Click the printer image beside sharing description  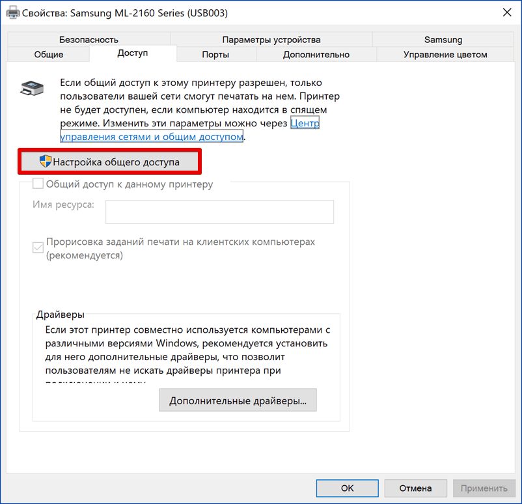[x=32, y=89]
